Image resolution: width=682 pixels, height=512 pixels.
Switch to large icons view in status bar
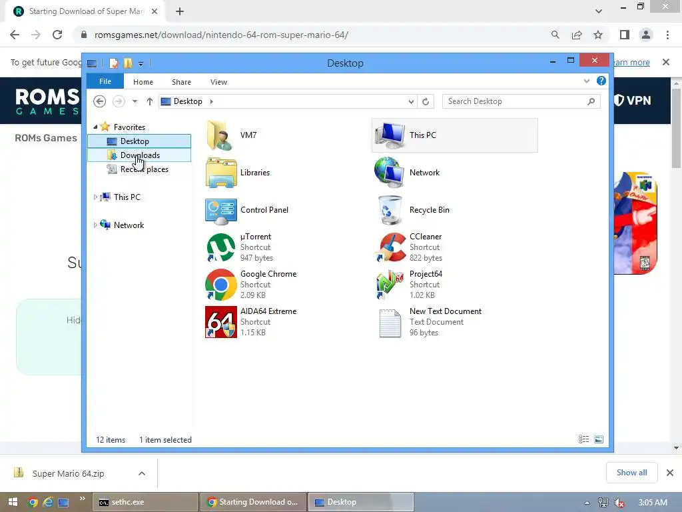pos(599,439)
